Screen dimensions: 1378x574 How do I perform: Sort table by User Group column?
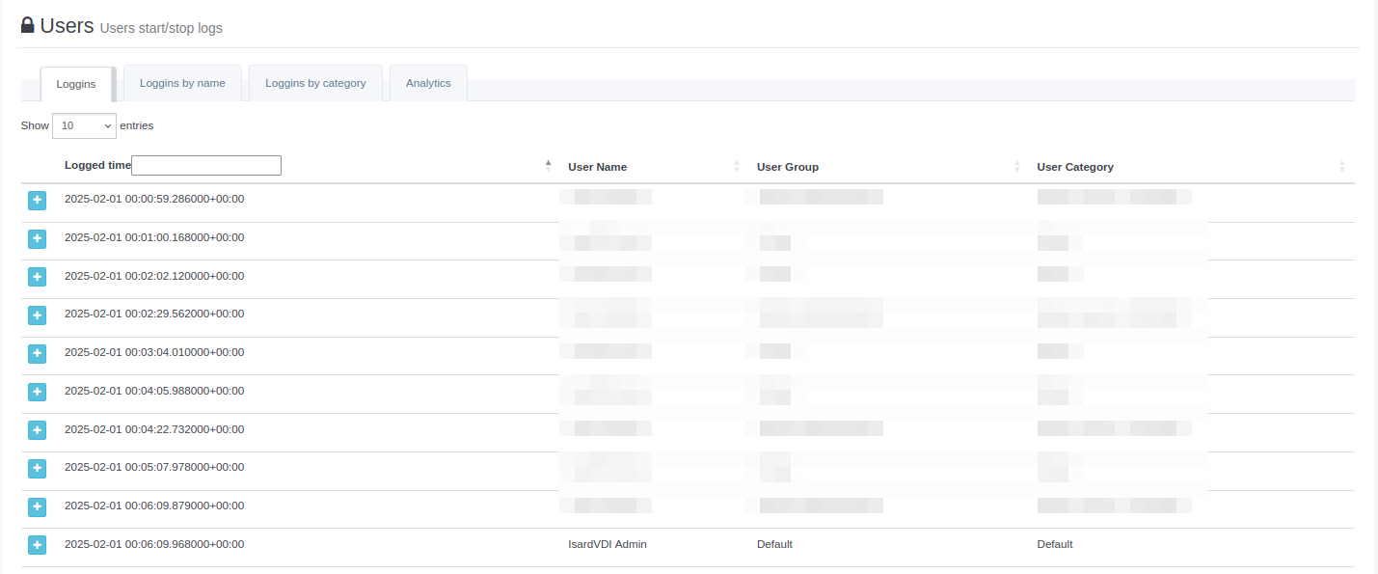click(x=787, y=167)
